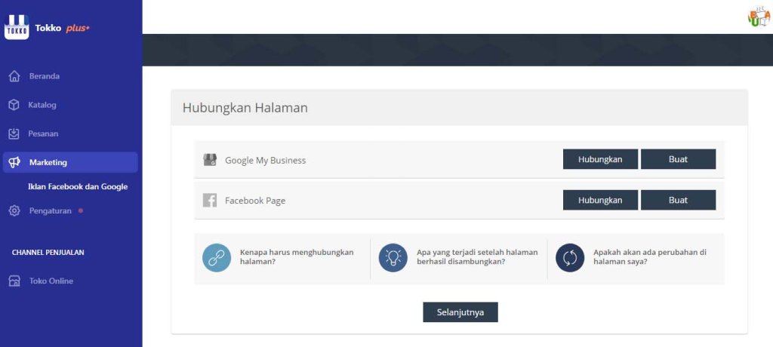Image resolution: width=773 pixels, height=347 pixels.
Task: Click the Marketing megaphone icon
Action: (x=14, y=162)
